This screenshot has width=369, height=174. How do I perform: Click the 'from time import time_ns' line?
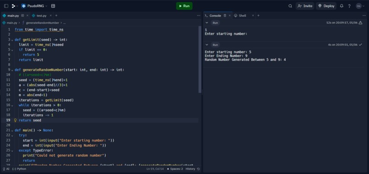(x=39, y=30)
